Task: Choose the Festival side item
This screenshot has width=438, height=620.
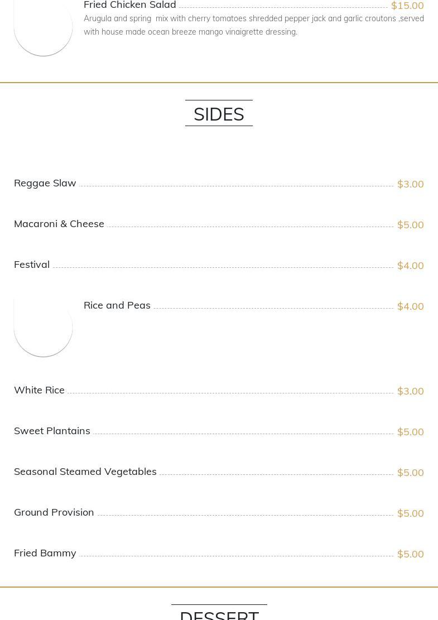Action: (x=32, y=265)
